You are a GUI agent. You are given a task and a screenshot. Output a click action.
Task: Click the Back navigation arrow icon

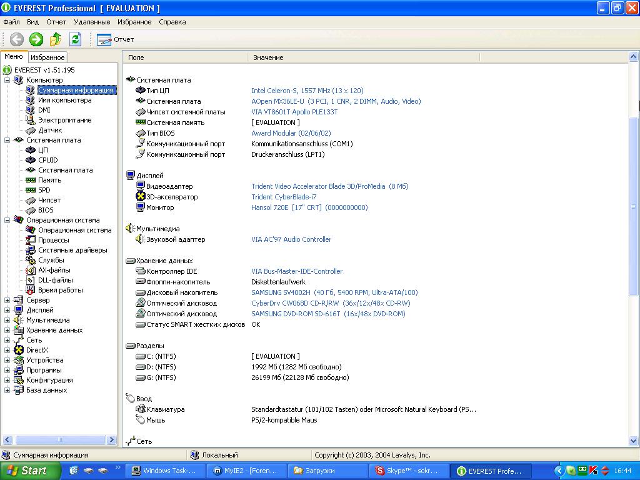17,39
